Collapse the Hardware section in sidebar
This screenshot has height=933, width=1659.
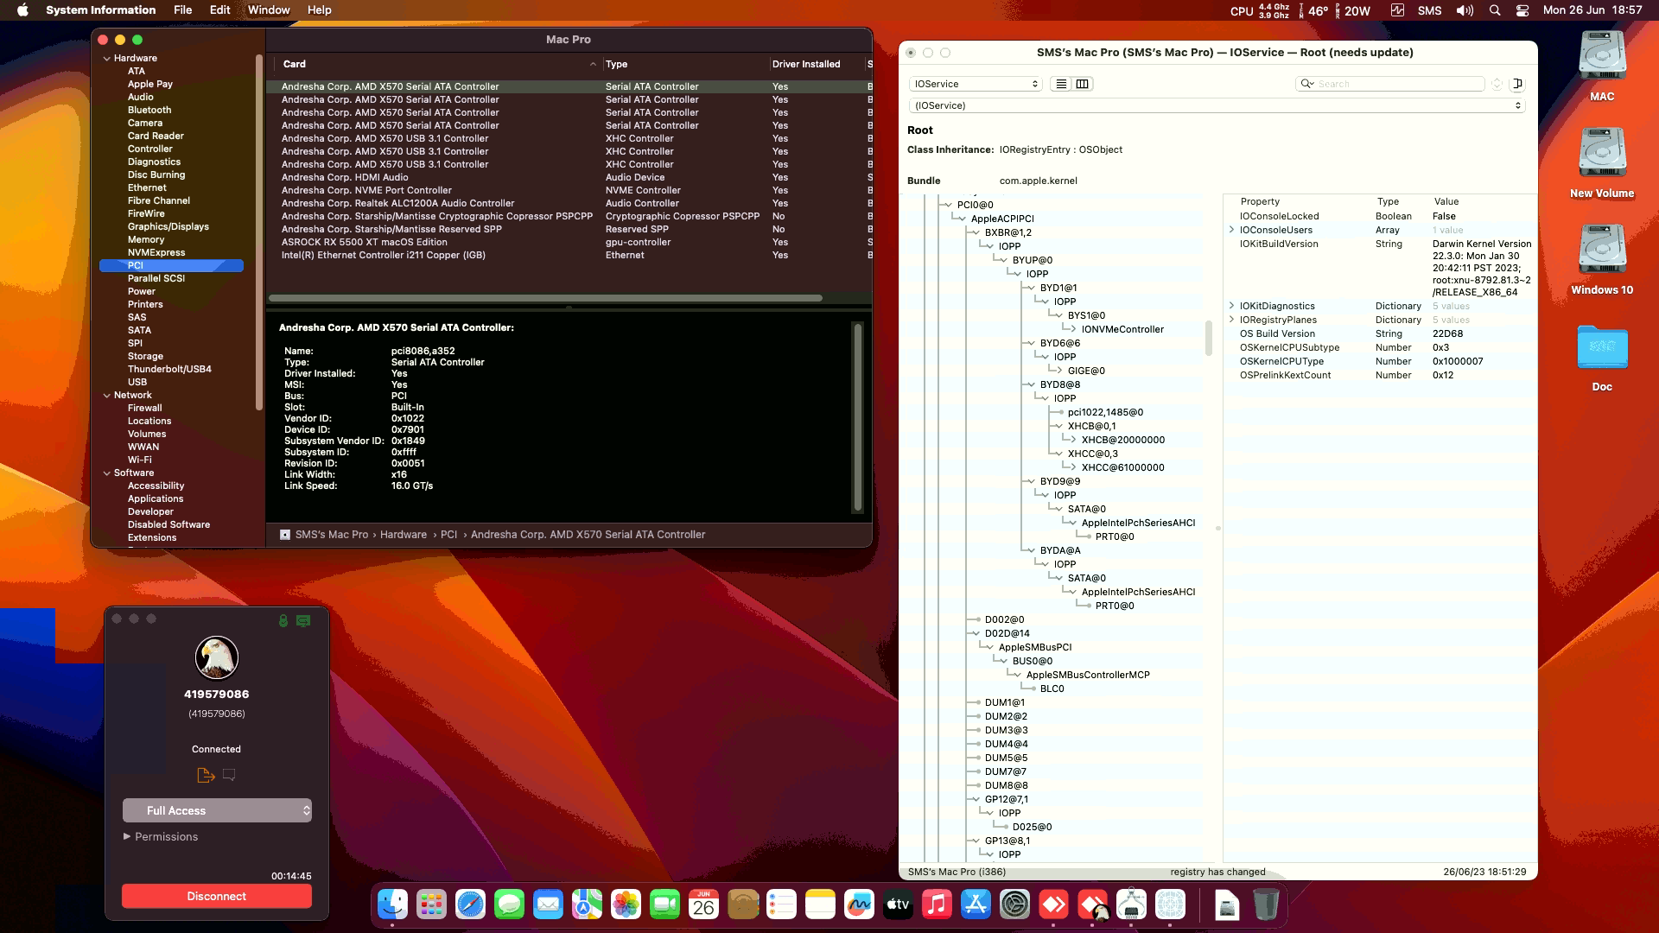point(107,59)
